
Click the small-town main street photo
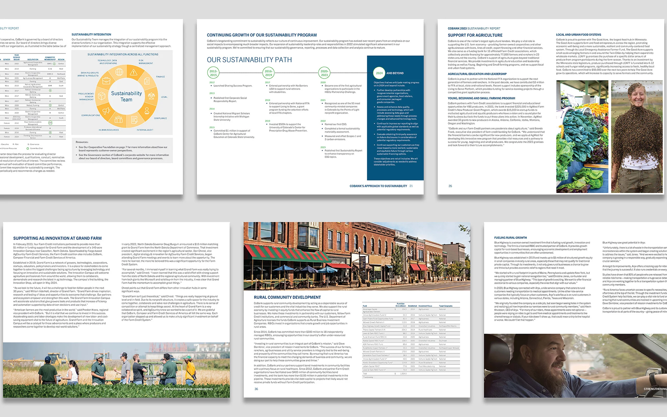(x=357, y=256)
